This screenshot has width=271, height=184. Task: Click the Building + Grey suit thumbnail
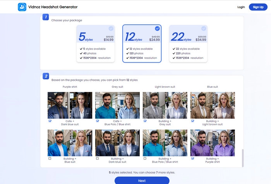165,105
